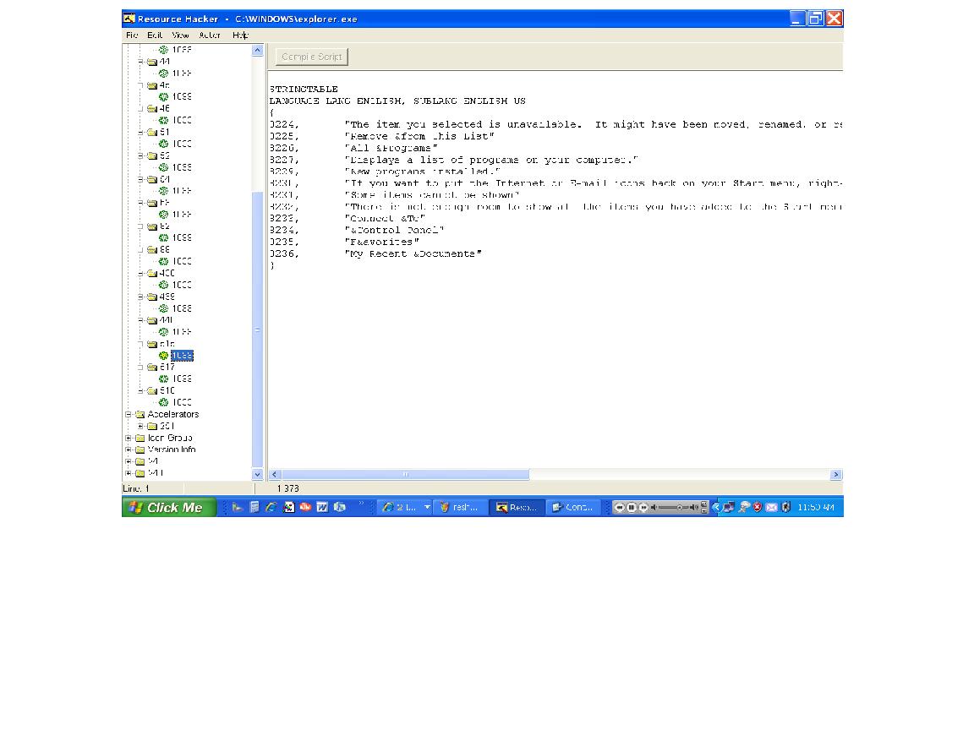Screen dimensions: 974x730
Task: Select the highlighted 1033 resource item
Action: click(x=182, y=356)
